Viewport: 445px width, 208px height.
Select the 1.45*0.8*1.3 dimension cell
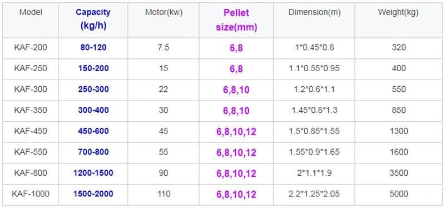tap(314, 110)
